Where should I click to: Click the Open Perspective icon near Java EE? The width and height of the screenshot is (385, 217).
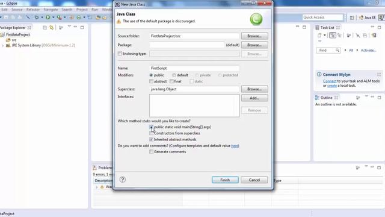pos(352,17)
